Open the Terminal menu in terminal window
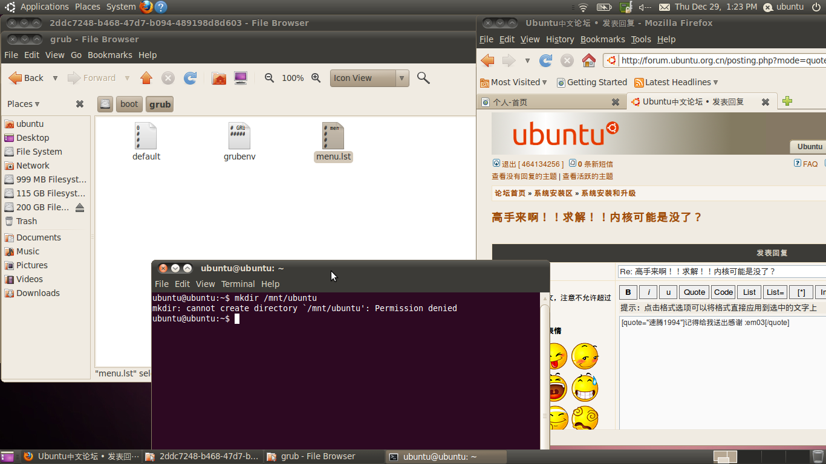This screenshot has height=464, width=826. pos(238,284)
